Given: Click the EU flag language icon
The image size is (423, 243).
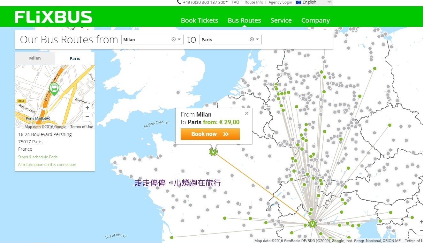Looking at the screenshot, I should 298,2.
